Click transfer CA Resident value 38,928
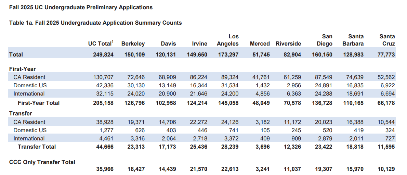 pos(105,122)
